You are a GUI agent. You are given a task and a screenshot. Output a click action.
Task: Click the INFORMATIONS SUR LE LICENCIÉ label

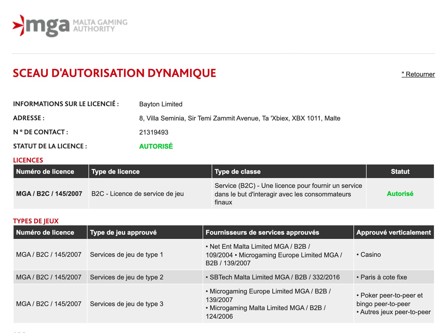66,104
